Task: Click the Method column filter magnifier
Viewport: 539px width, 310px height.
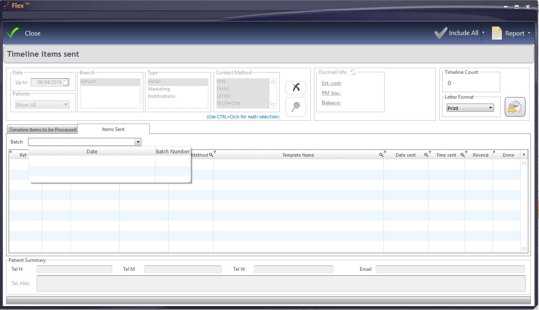Action: 211,155
